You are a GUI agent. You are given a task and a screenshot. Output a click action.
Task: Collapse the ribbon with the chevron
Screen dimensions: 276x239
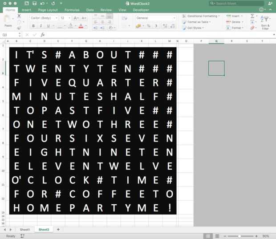click(x=270, y=9)
